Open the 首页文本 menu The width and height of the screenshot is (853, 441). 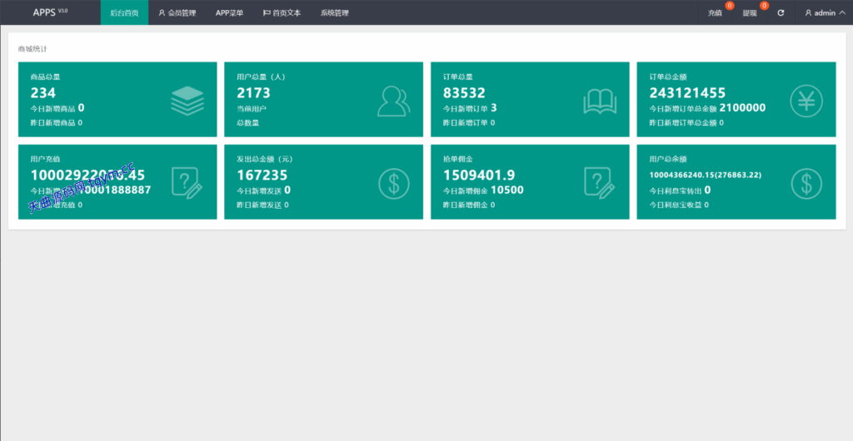click(282, 13)
